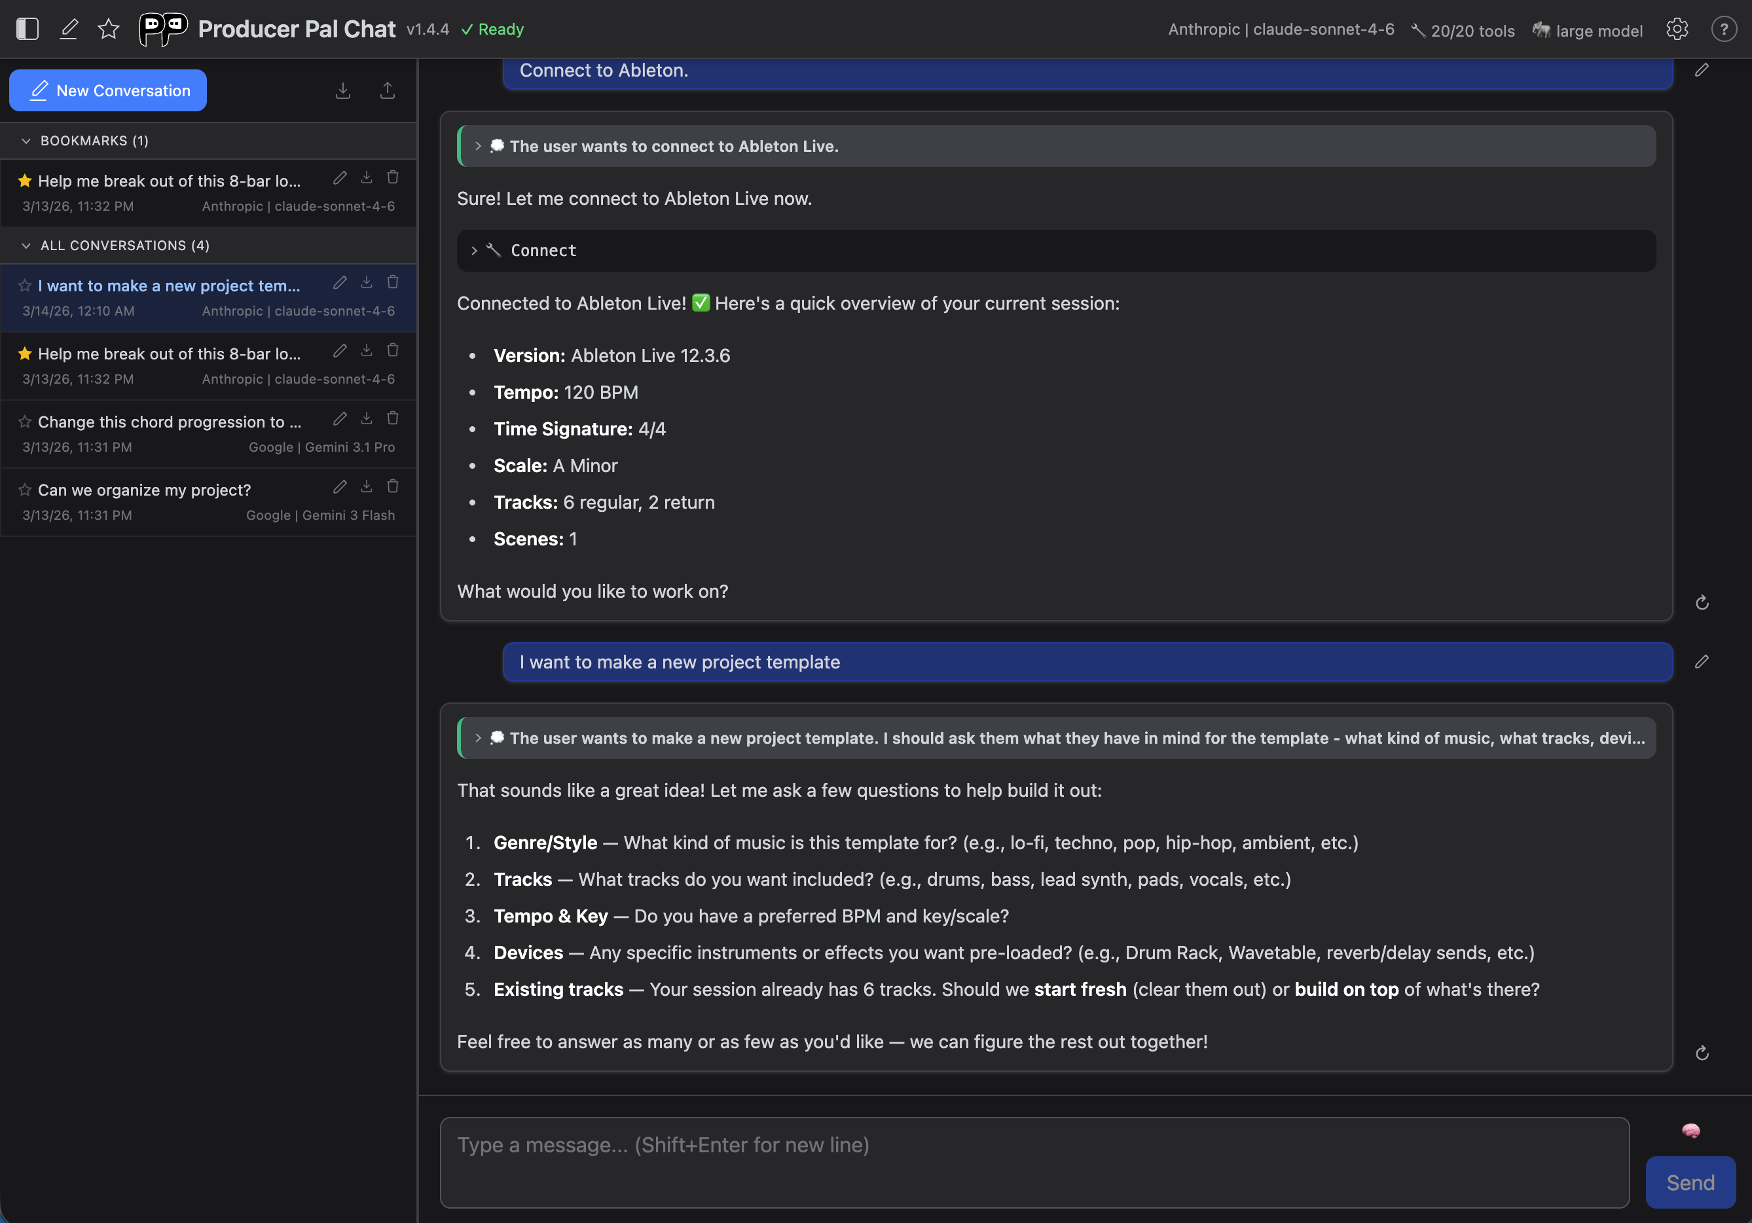
Task: Collapse the Bookmarks section
Action: coord(26,140)
